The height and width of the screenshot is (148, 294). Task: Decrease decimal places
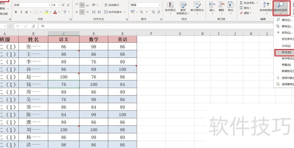(159, 12)
